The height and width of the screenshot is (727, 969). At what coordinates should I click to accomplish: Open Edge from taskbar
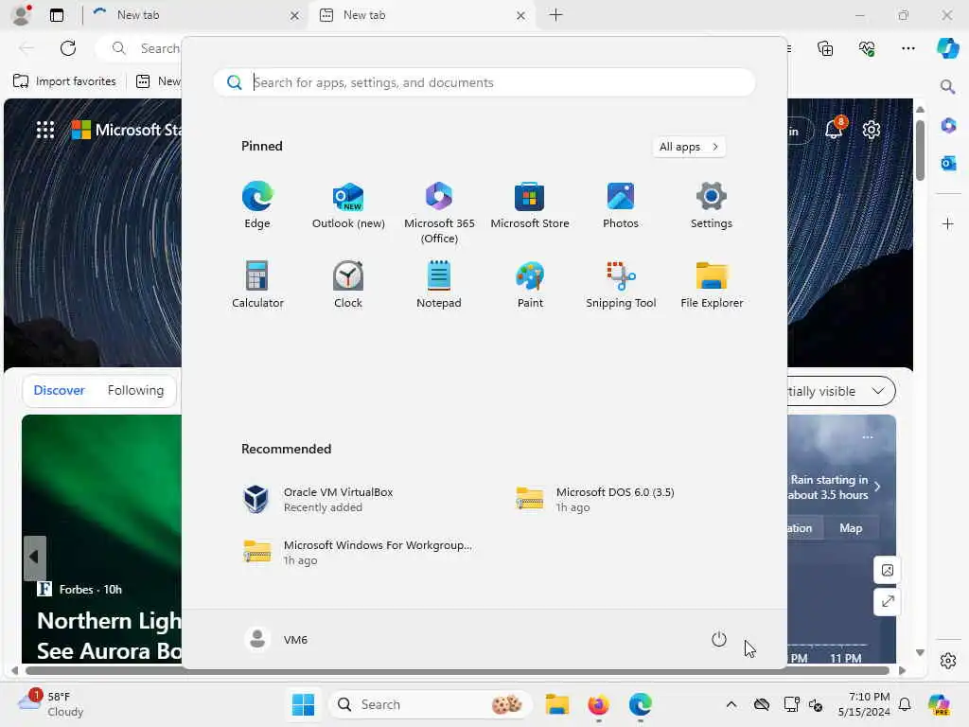point(641,704)
